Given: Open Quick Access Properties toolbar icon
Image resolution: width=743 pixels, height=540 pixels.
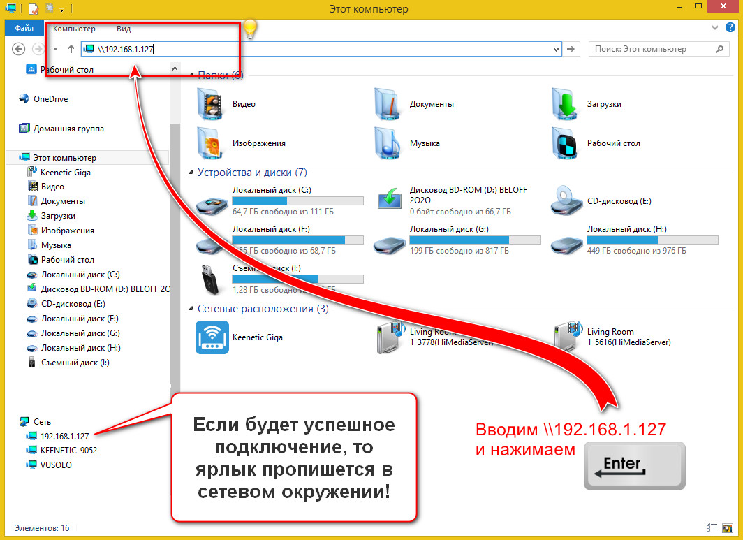Looking at the screenshot, I should 33,8.
